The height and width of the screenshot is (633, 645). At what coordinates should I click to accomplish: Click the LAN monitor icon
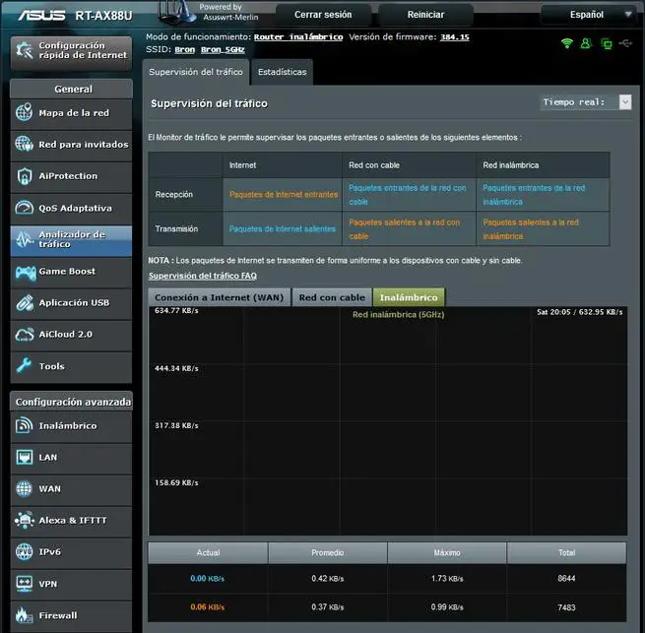(24, 457)
